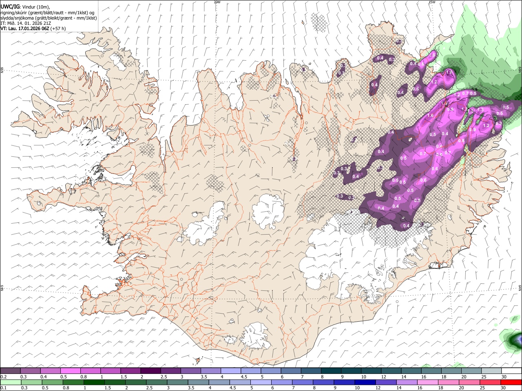The image size is (522, 391).
Task: Select the darkest green swatch between 1 and 1.5
Action: [94, 382]
